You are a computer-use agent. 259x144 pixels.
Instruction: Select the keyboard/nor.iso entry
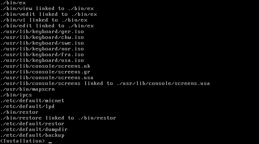(x=42, y=49)
